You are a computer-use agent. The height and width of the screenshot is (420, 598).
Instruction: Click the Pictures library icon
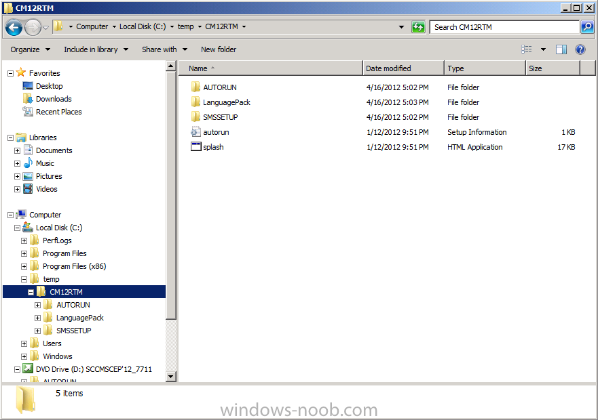[28, 176]
